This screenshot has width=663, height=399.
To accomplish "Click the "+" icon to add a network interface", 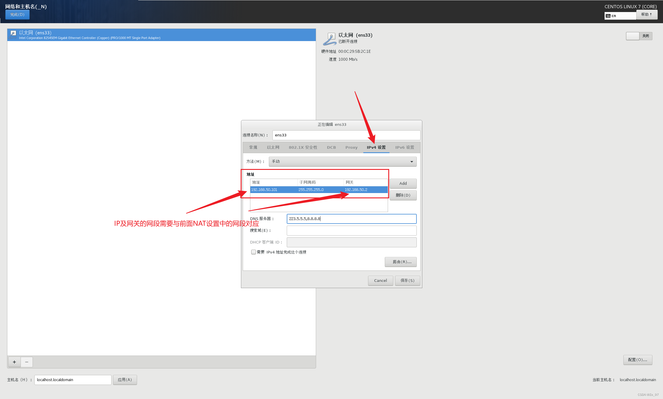I will [14, 362].
